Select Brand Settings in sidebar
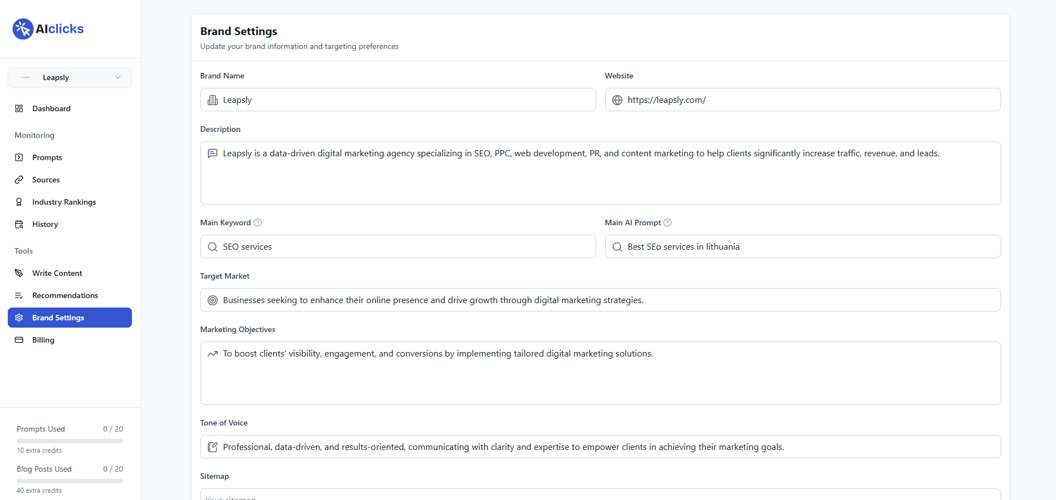1056x500 pixels. coord(70,318)
